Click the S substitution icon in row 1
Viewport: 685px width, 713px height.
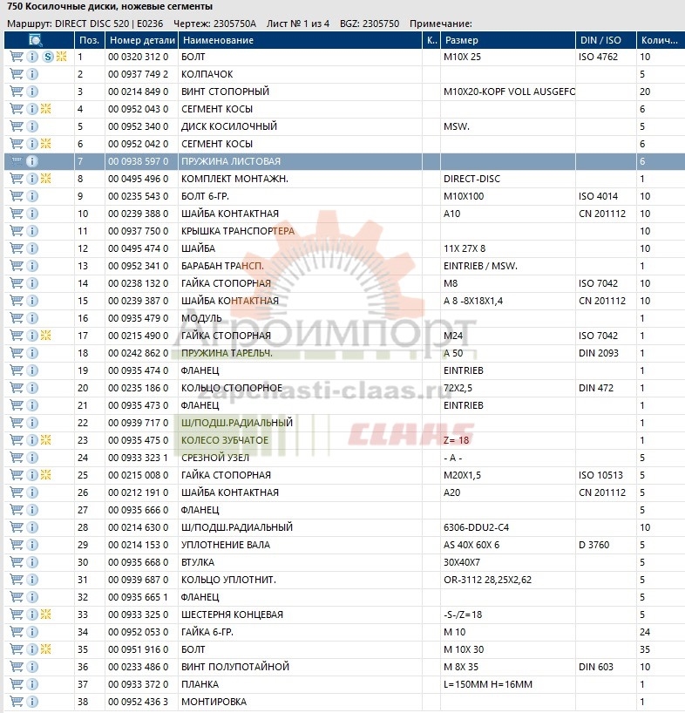(48, 57)
